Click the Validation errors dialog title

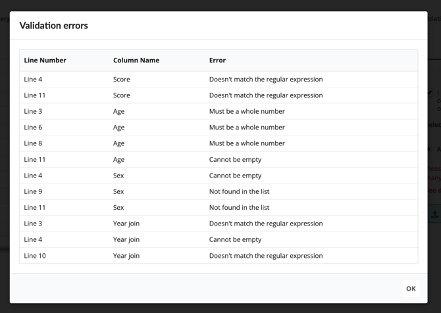(54, 26)
